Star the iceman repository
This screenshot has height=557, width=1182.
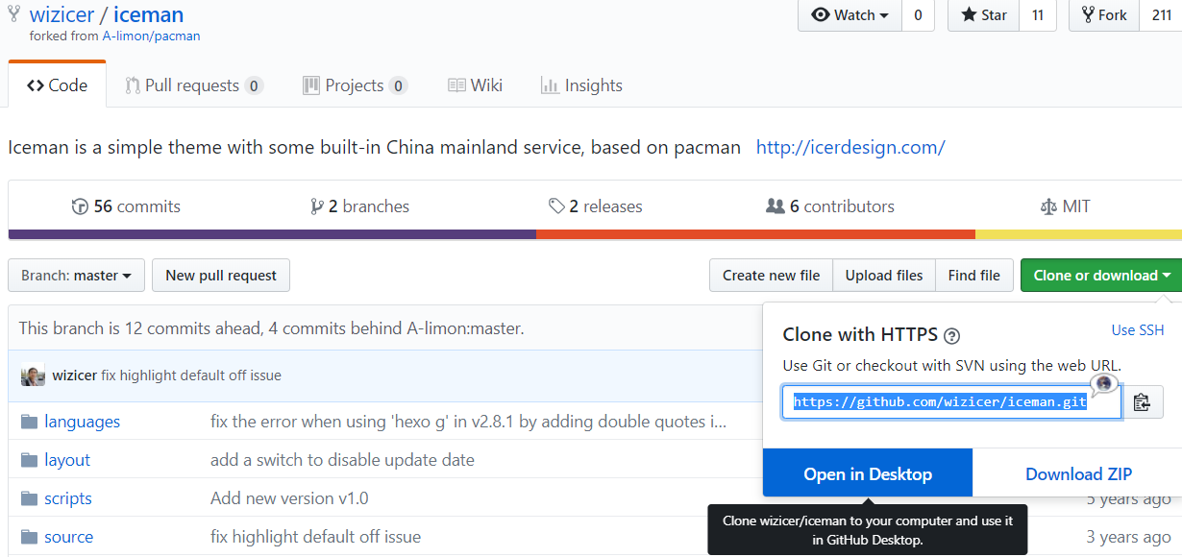983,15
